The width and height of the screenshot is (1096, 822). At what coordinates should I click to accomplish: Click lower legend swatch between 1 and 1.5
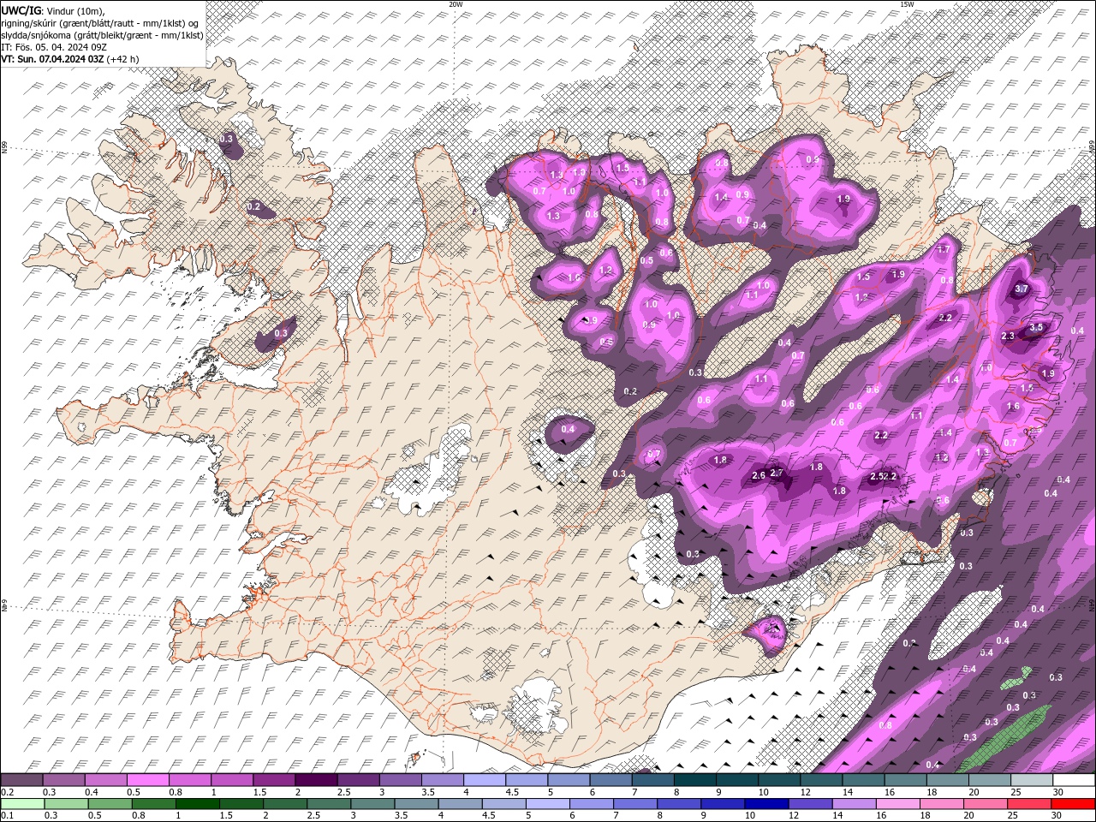coord(197,803)
